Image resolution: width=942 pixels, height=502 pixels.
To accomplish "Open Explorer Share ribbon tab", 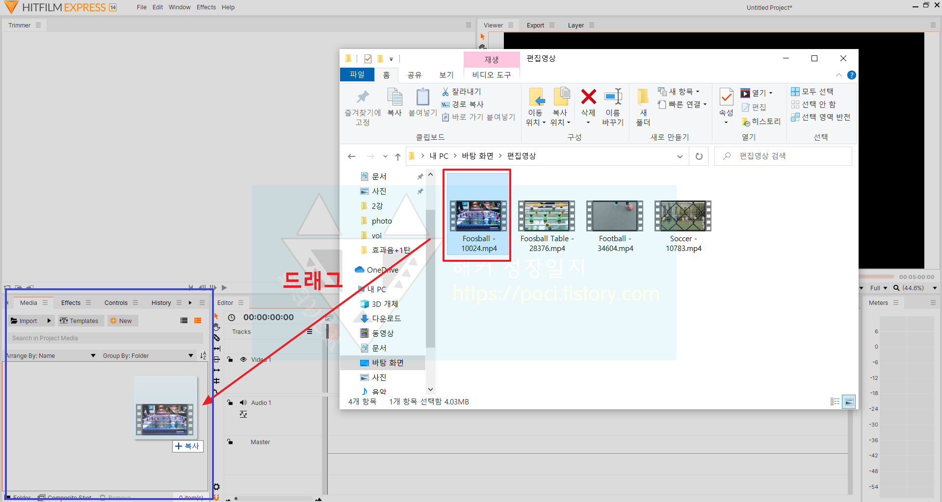I will coord(415,75).
